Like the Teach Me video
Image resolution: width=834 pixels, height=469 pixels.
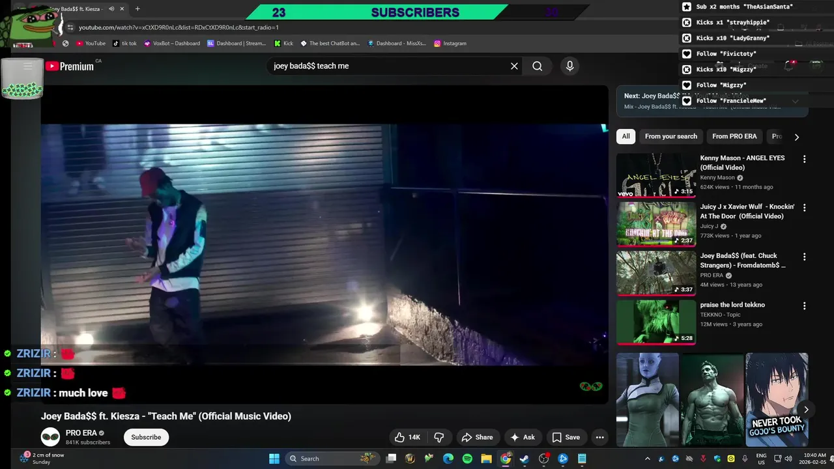(x=408, y=437)
